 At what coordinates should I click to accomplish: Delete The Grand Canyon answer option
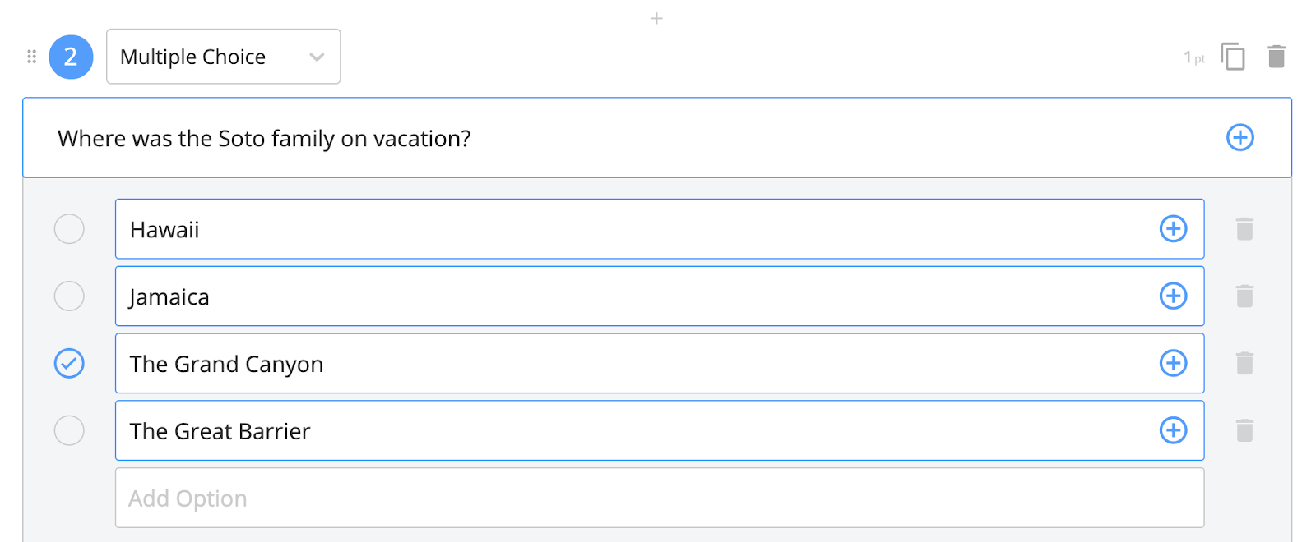[x=1244, y=363]
